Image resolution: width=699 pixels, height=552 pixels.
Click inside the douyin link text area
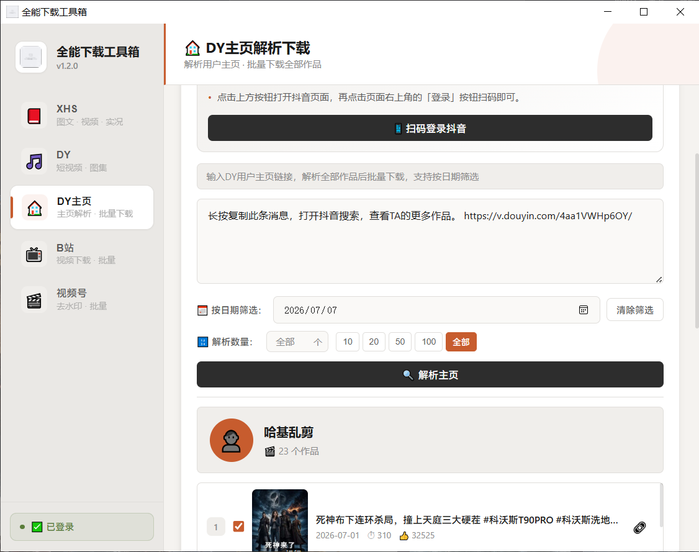click(x=430, y=241)
